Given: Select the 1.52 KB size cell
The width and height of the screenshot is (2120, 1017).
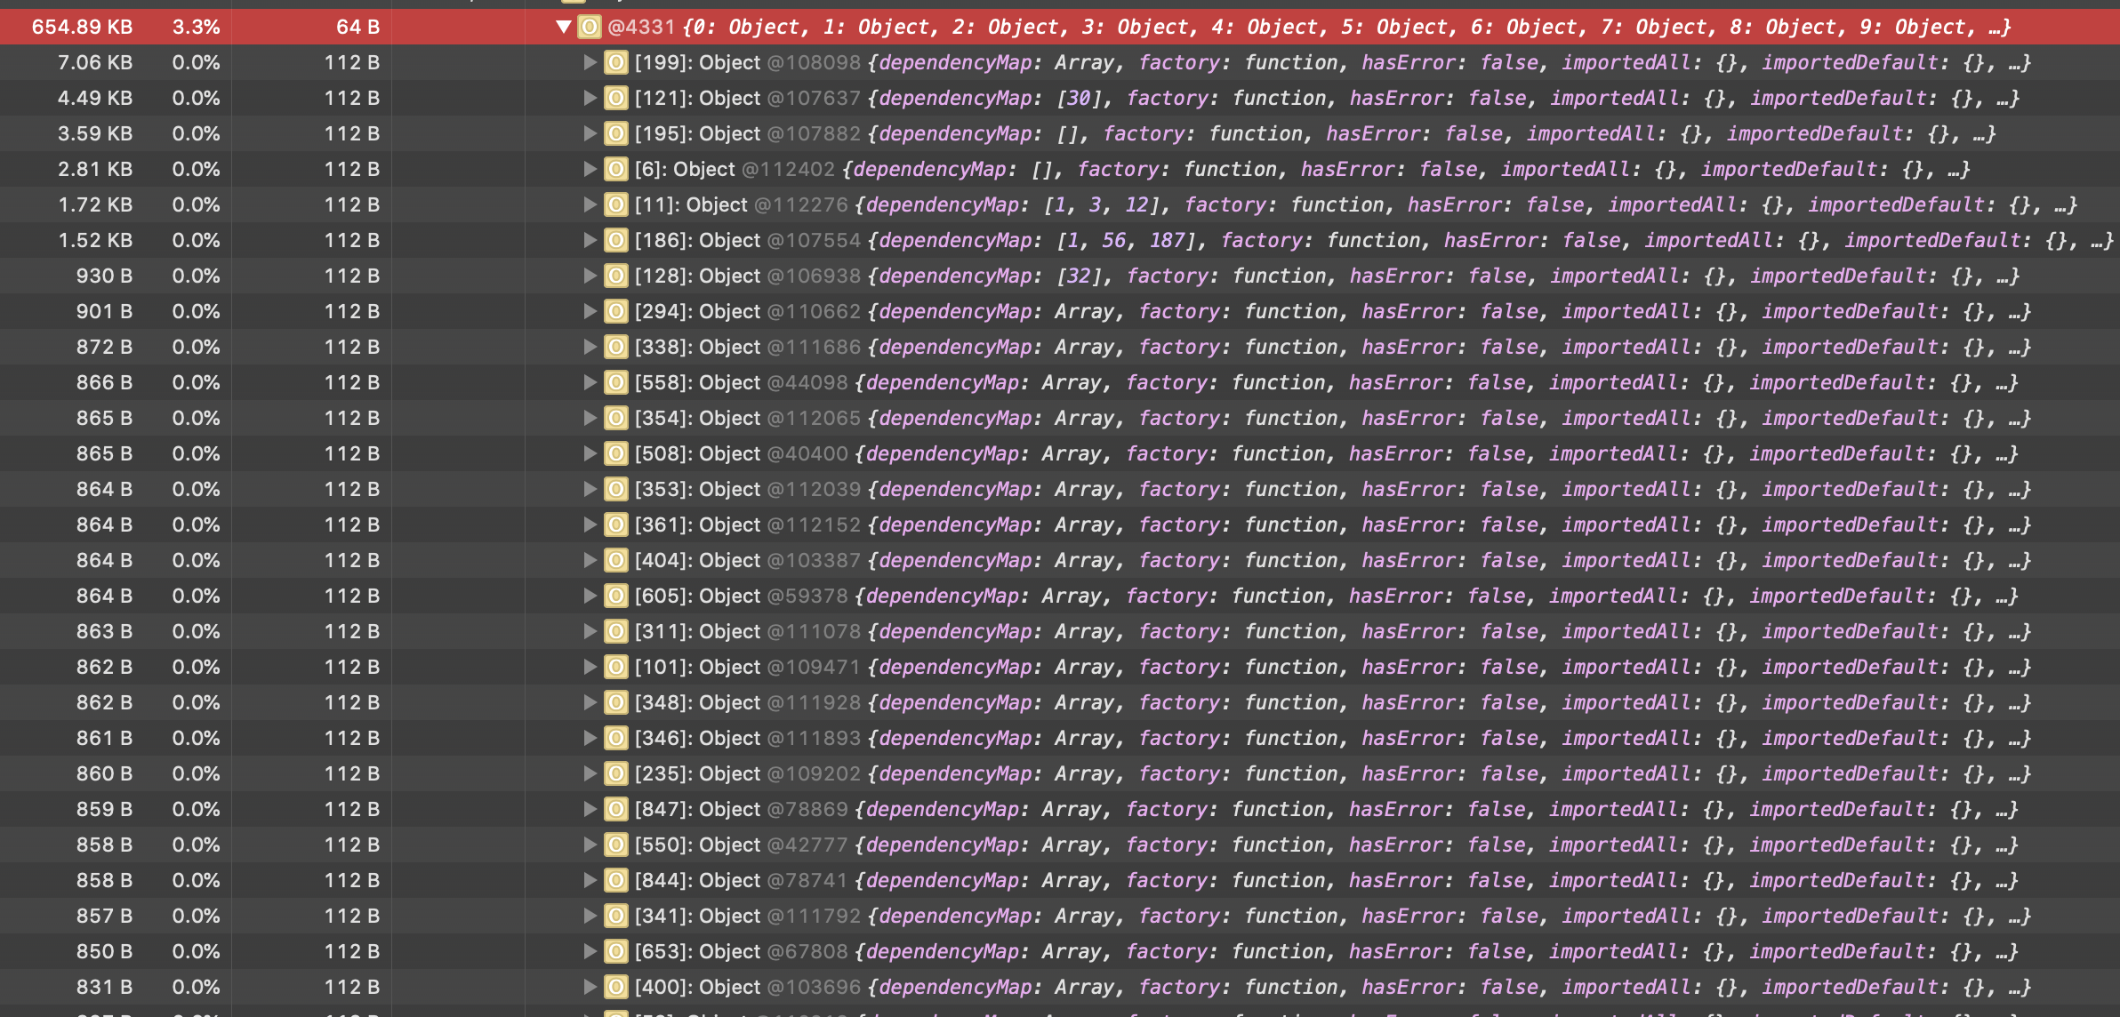Looking at the screenshot, I should (95, 240).
